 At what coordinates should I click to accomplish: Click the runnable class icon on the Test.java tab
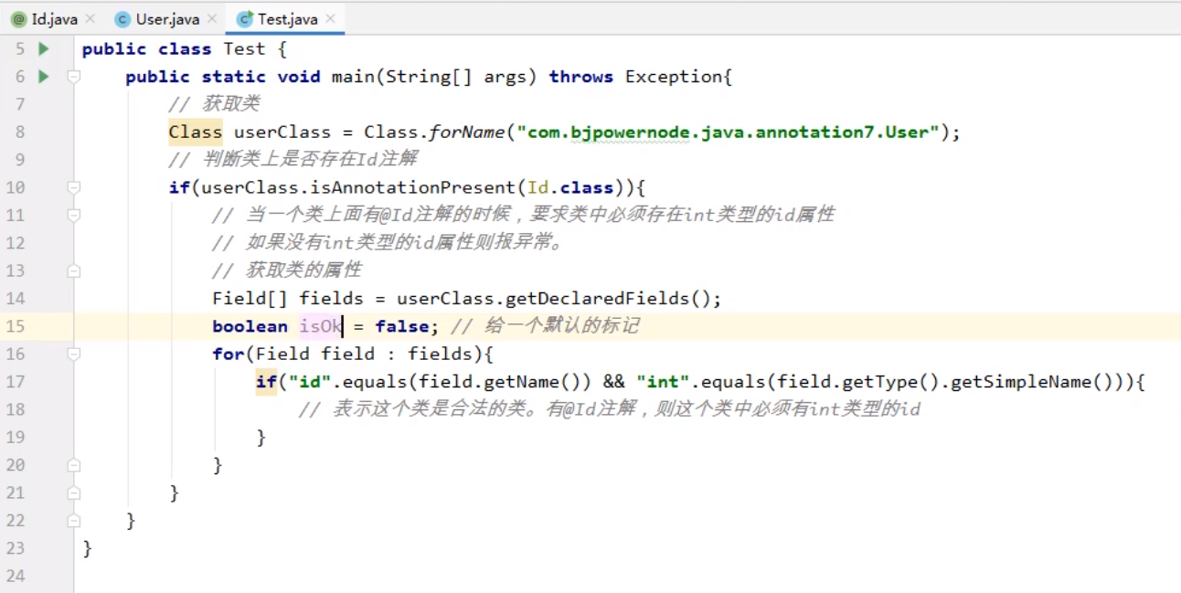point(244,19)
